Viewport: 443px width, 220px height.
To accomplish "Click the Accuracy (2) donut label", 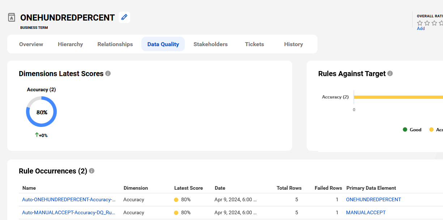I will tap(42, 89).
